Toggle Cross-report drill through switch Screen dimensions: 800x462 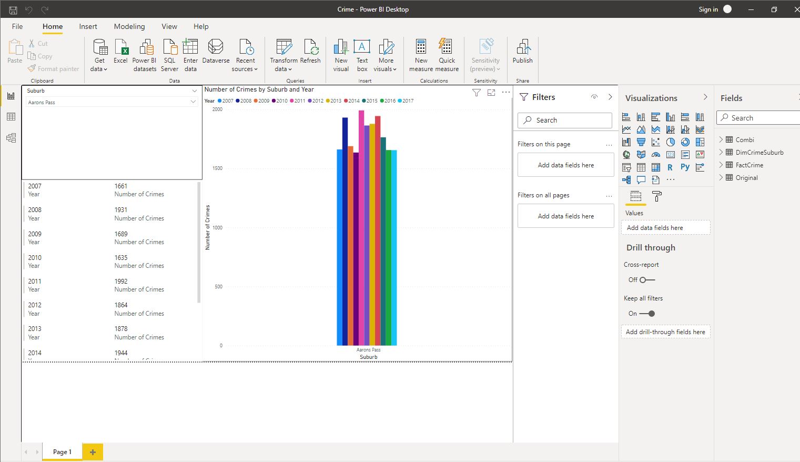tap(647, 280)
